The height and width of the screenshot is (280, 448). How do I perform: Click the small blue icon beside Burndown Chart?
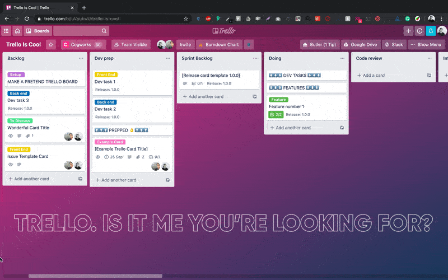[249, 45]
